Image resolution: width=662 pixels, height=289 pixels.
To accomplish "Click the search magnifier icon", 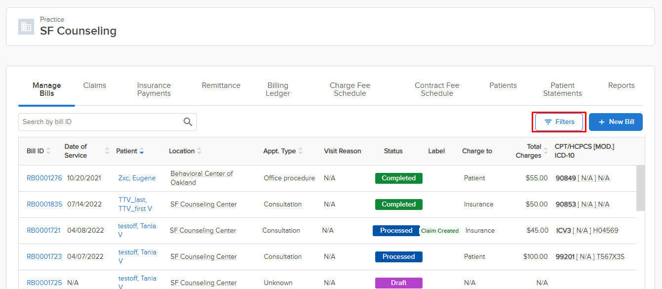I will pos(188,122).
